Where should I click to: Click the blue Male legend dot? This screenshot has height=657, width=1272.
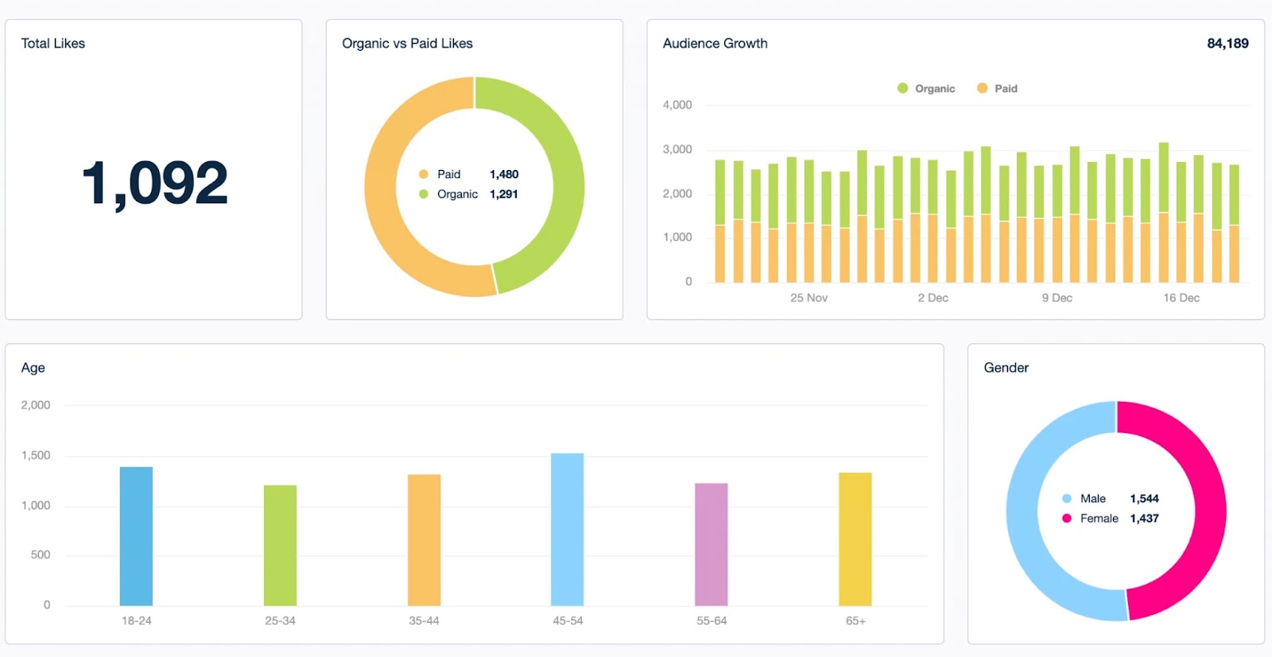[x=1067, y=499]
